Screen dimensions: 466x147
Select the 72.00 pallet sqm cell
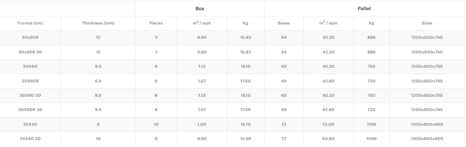coord(328,124)
